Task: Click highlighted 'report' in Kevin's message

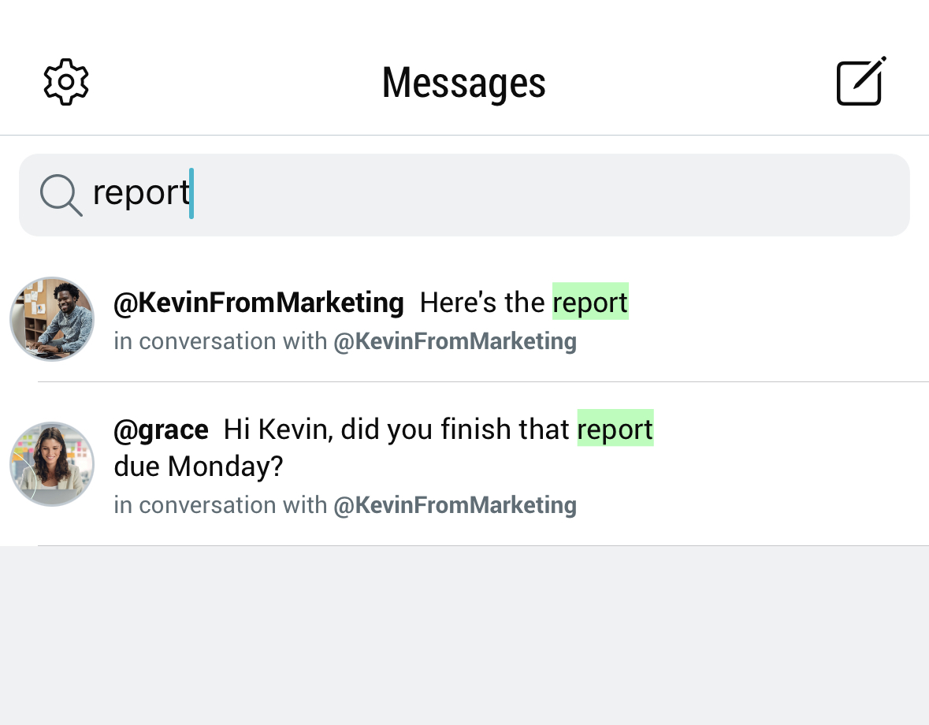Action: (x=590, y=302)
